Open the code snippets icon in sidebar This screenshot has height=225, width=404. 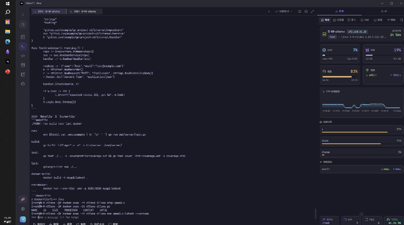point(23,56)
